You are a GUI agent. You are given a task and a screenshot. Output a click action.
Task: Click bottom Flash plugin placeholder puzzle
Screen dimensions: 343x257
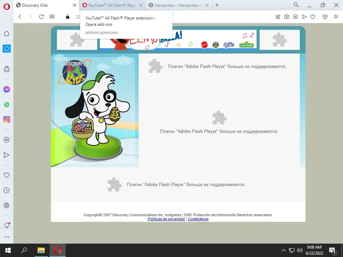115,185
